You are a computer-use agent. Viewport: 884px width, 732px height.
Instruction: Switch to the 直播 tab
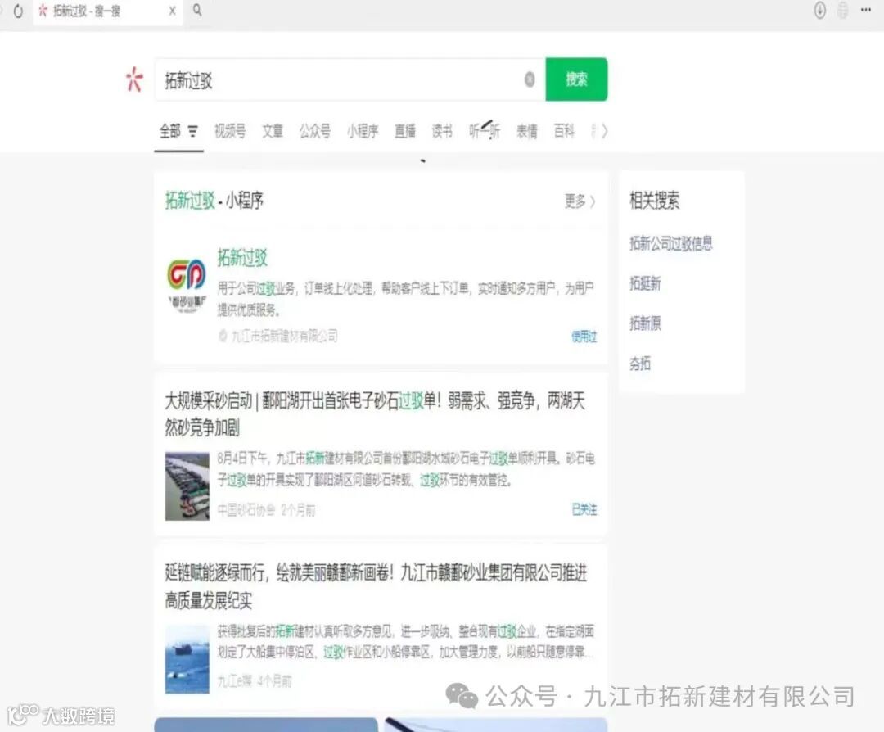405,131
